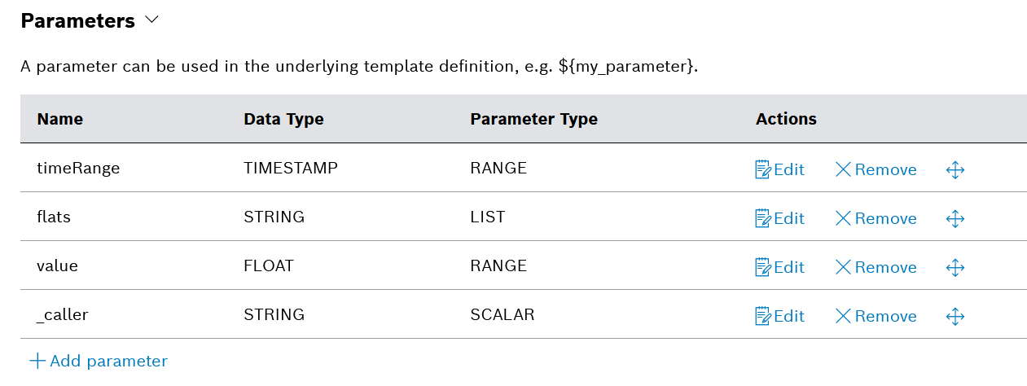This screenshot has height=386, width=1027.
Task: Click the Parameter Type column header
Action: tap(533, 119)
